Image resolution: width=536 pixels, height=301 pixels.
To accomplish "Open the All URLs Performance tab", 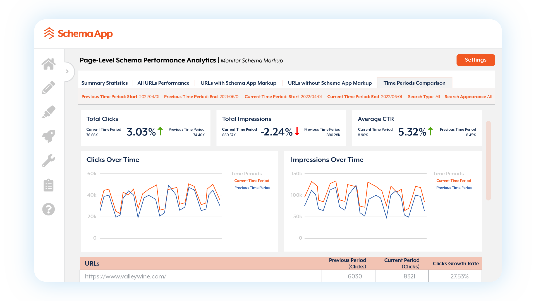I will point(163,83).
